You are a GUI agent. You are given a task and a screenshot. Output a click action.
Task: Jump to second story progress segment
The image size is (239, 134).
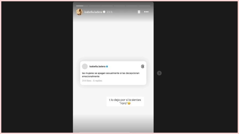(95, 6)
